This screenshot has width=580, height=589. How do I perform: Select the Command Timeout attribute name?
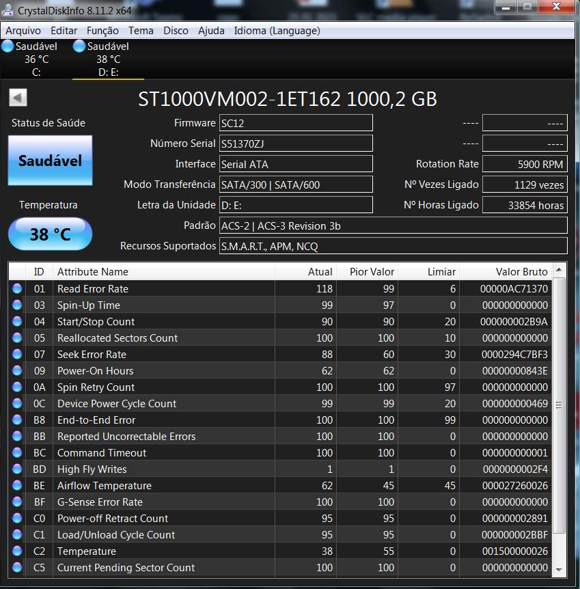pos(101,452)
